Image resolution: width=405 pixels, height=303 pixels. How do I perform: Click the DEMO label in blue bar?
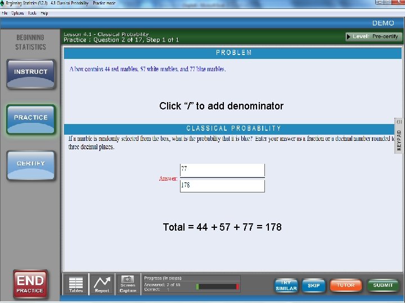coord(383,23)
